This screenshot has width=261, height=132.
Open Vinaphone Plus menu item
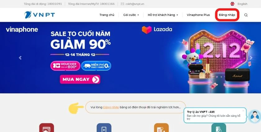[x=198, y=15]
